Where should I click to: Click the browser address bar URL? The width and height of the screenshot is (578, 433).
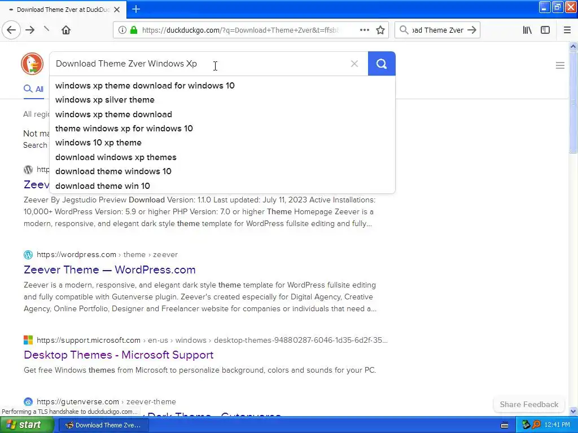[240, 30]
